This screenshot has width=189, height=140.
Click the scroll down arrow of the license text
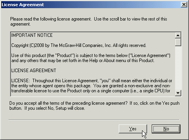click(x=178, y=93)
